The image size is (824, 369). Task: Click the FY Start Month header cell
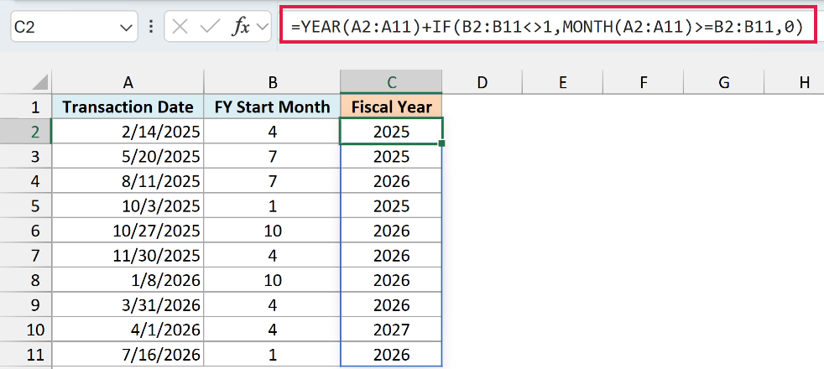[x=272, y=107]
